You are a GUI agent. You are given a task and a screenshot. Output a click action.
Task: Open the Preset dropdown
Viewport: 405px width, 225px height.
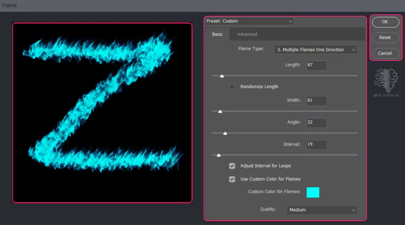click(249, 21)
